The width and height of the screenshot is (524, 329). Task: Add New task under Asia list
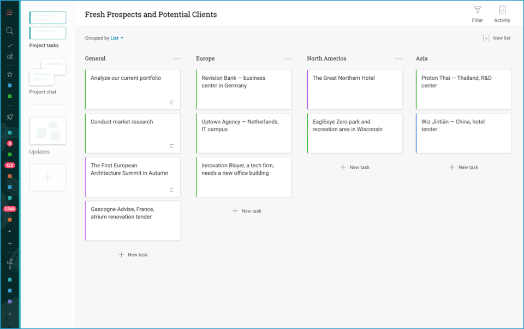point(463,167)
